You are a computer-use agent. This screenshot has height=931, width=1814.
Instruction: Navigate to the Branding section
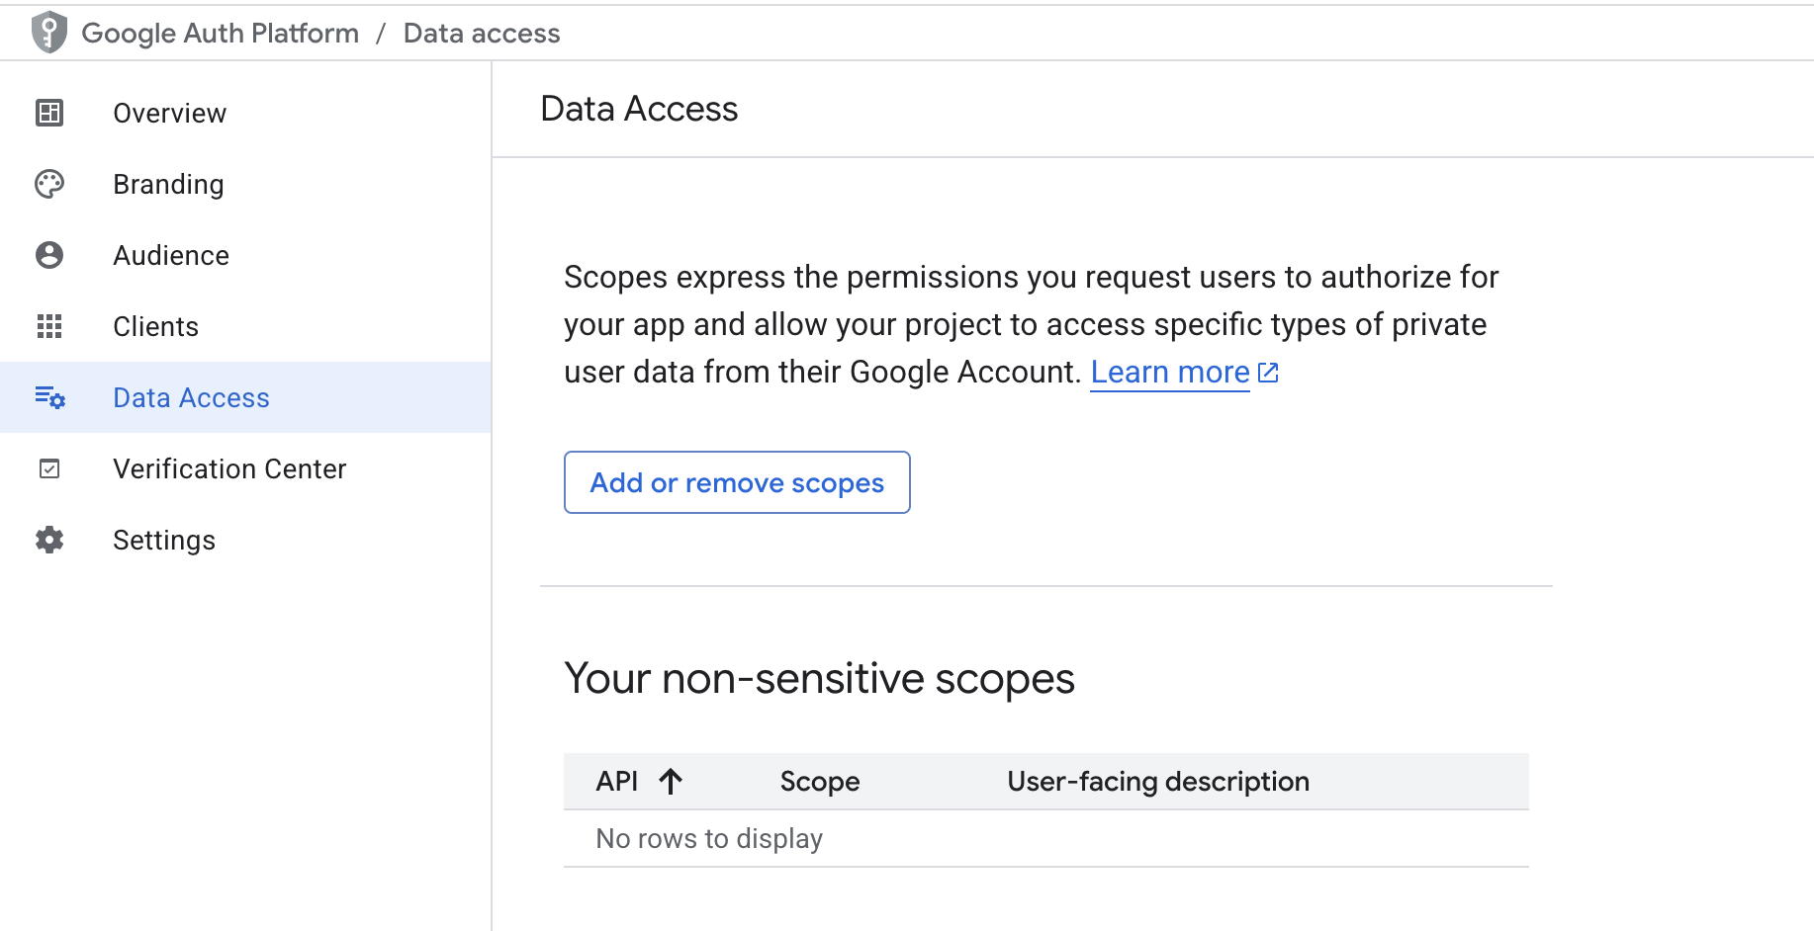pos(168,184)
